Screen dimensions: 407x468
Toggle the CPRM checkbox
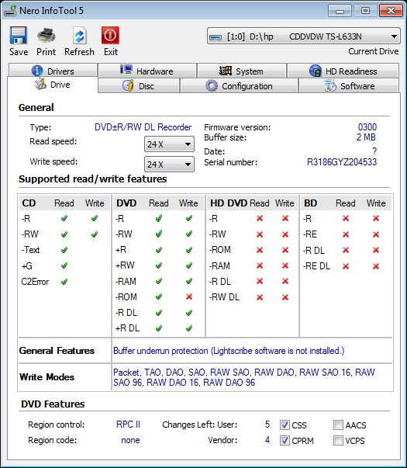(285, 440)
